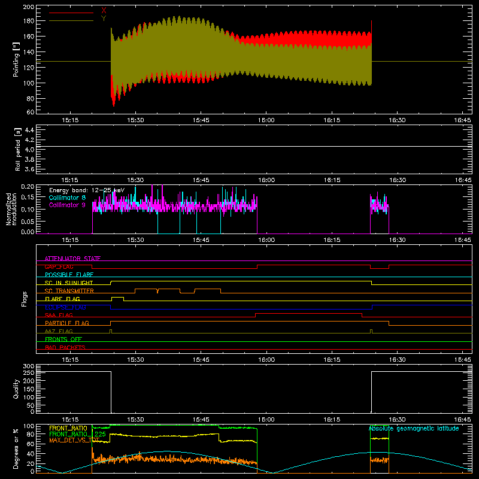Click the blue ECLIPSE_FLAG label
Viewport: 479px width, 479px height.
(x=65, y=307)
